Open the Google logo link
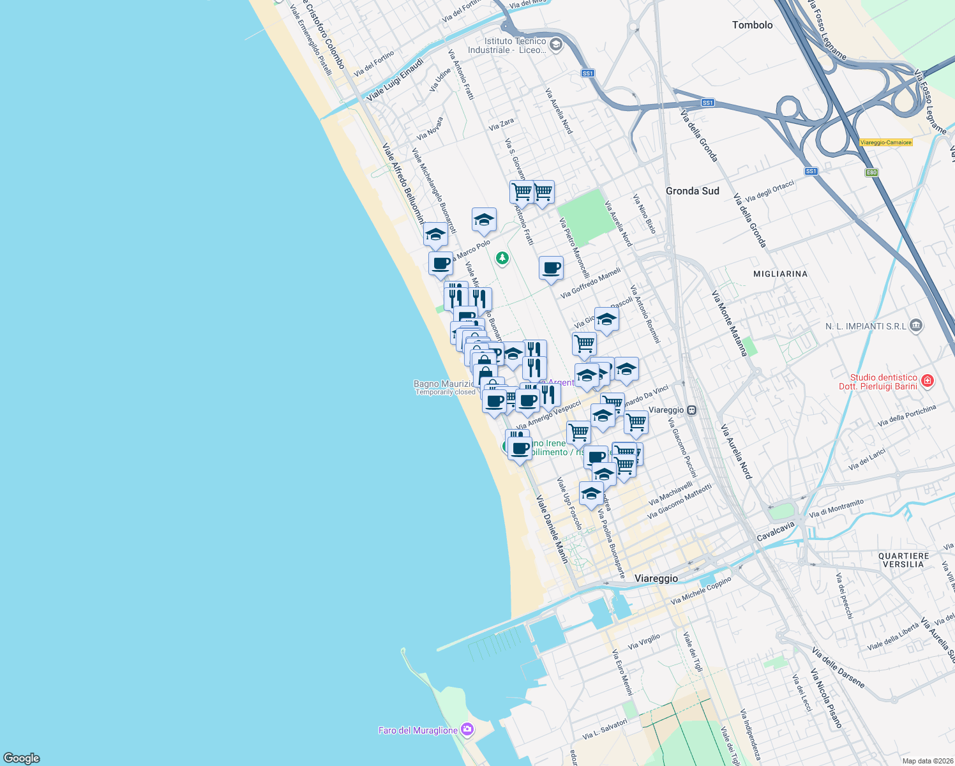This screenshot has width=955, height=766. click(x=22, y=758)
